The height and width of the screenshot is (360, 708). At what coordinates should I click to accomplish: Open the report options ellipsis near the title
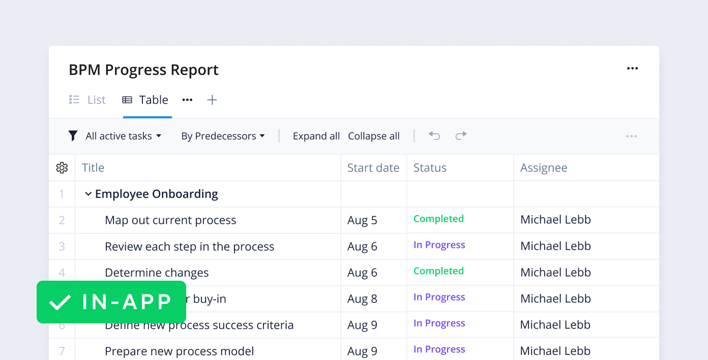pos(632,68)
